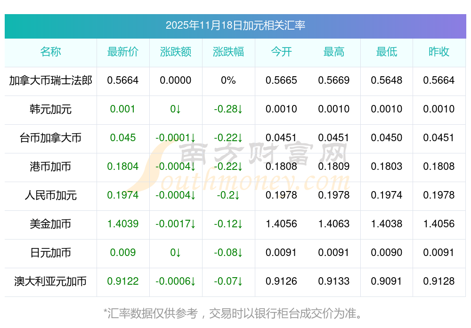Select the 最低 column header
Image resolution: width=471 pixels, height=328 pixels.
tap(387, 52)
